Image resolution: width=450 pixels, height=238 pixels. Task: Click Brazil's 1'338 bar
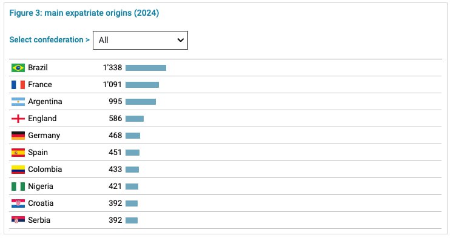tap(146, 68)
